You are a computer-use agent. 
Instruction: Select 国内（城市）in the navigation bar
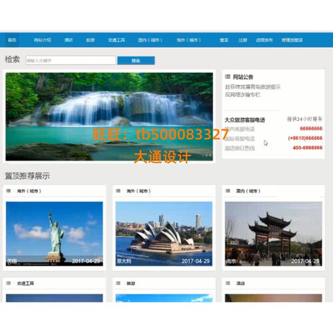coord(151,40)
